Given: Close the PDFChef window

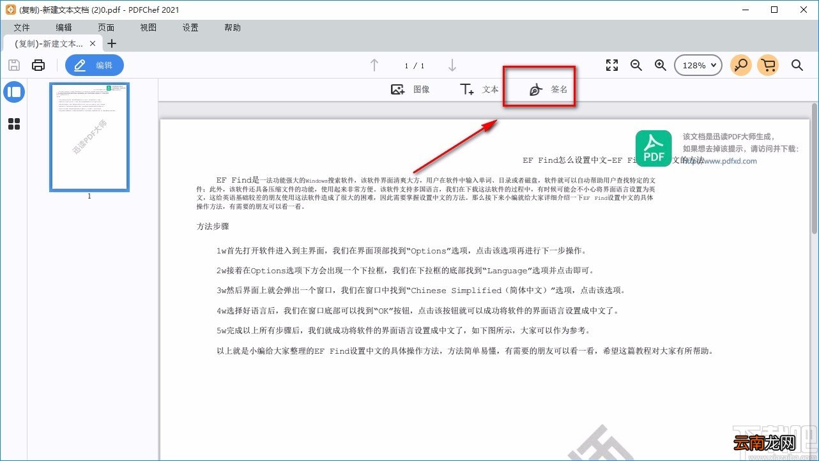Looking at the screenshot, I should coord(804,10).
